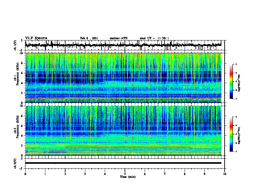The image size is (253, 195).
Task: Click the "start UT = 11:30: 1" text
Action: [x=154, y=38]
